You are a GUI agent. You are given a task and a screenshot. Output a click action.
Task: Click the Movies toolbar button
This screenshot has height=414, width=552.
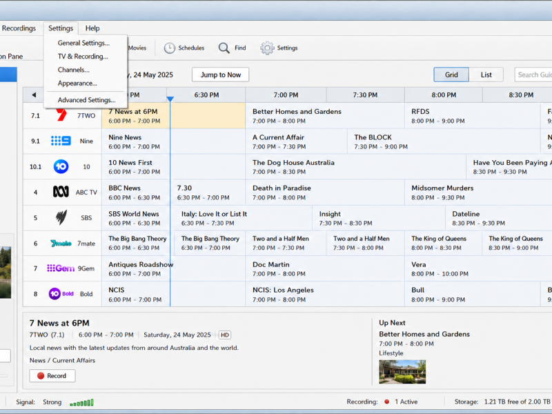(x=137, y=48)
